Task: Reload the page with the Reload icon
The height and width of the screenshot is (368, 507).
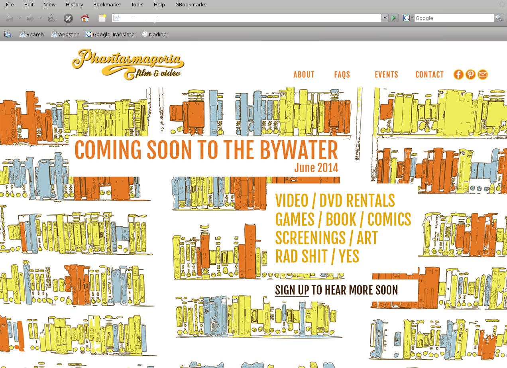Action: pyautogui.click(x=51, y=18)
